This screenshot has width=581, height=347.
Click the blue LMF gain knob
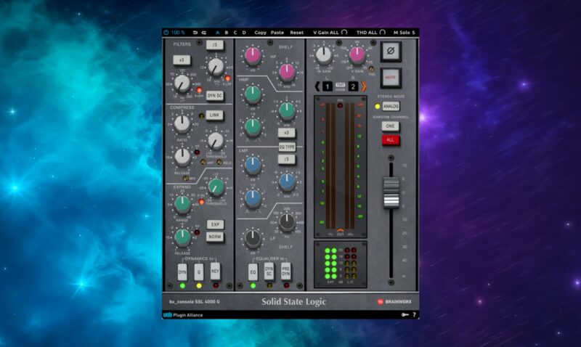coord(253,166)
